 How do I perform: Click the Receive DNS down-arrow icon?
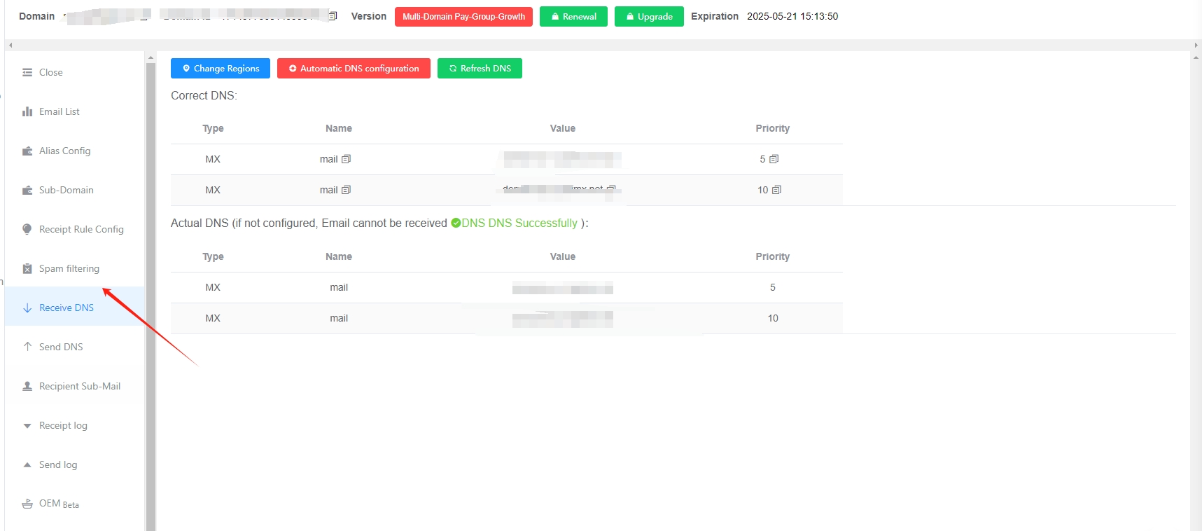tap(27, 308)
